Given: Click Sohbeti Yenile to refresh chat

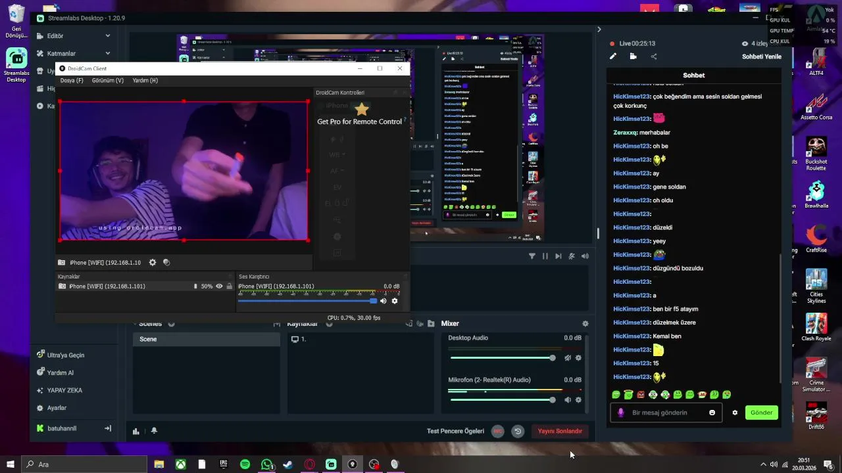Looking at the screenshot, I should tap(762, 56).
